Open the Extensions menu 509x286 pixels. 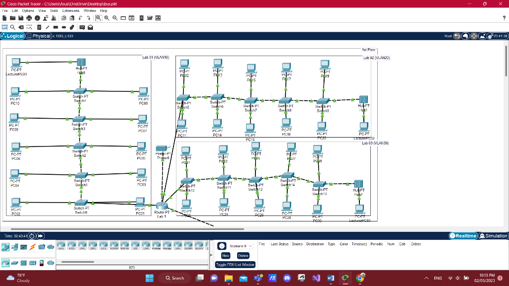71,11
